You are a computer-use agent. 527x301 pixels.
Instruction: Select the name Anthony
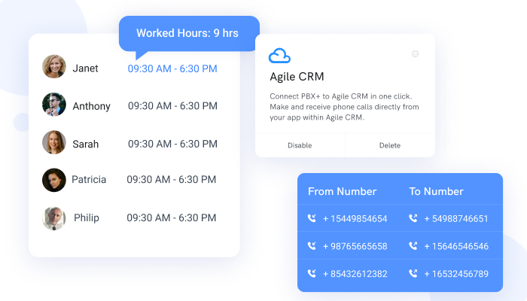tap(91, 106)
